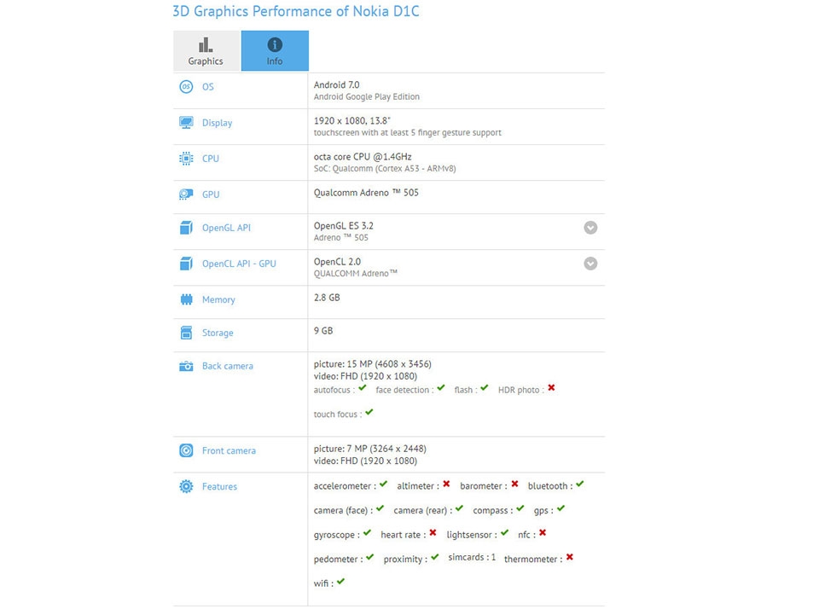Click the barometer red cross
819x609 pixels.
tap(514, 484)
